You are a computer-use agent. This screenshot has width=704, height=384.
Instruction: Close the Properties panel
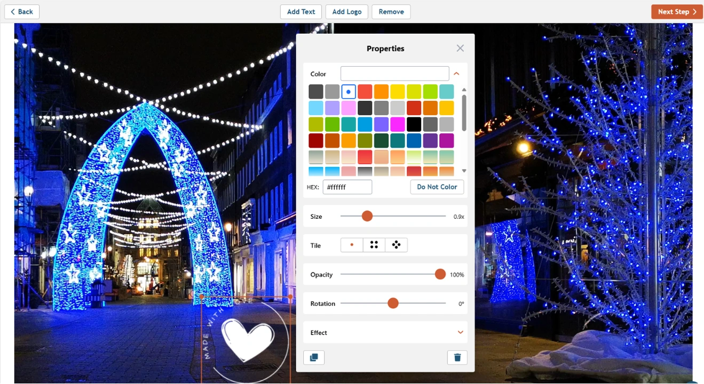pos(460,49)
